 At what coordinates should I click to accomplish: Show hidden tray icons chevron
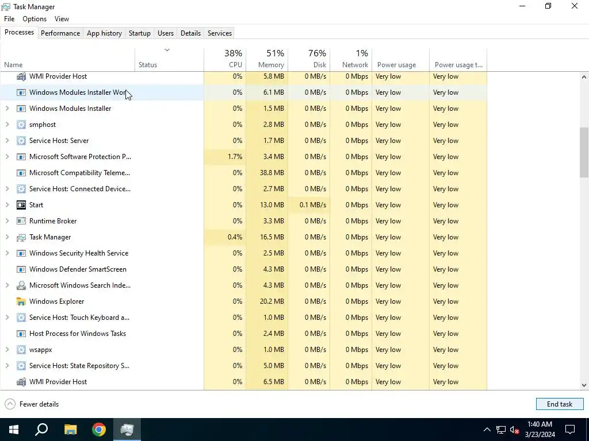(x=487, y=430)
